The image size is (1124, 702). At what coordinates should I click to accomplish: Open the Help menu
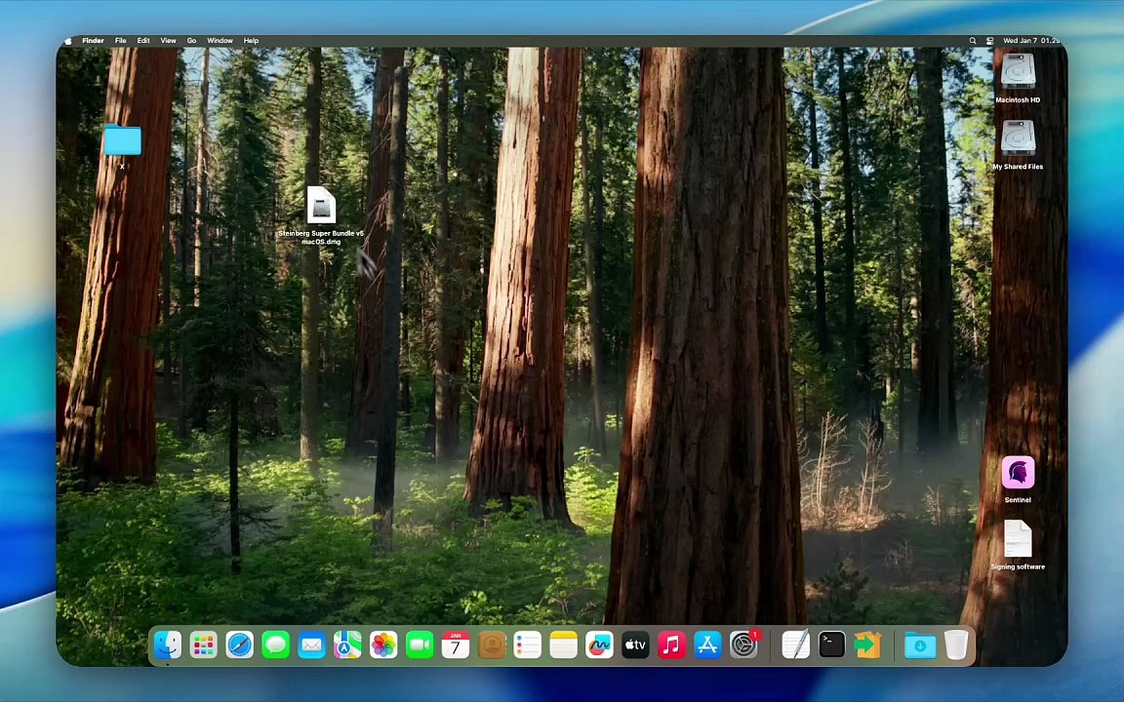pos(251,41)
